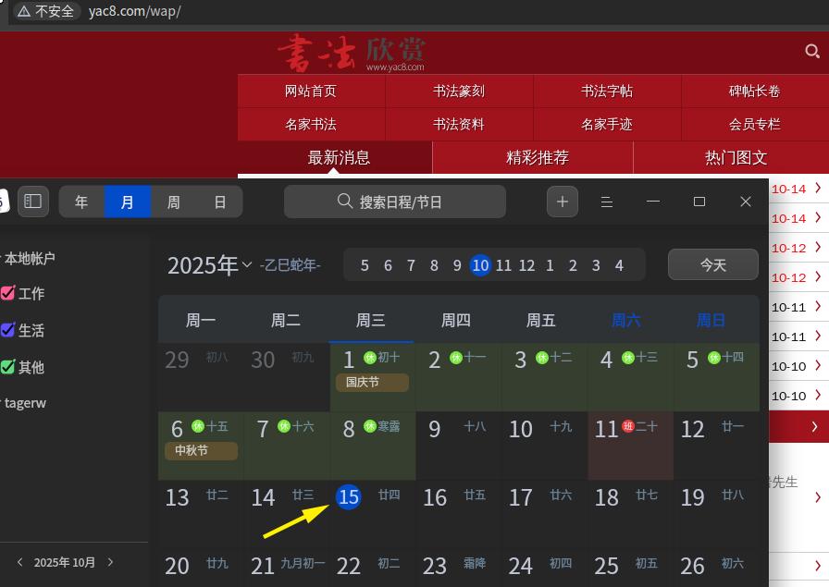Image resolution: width=829 pixels, height=587 pixels.
Task: Go to previous month in mini calendar
Action: point(20,562)
